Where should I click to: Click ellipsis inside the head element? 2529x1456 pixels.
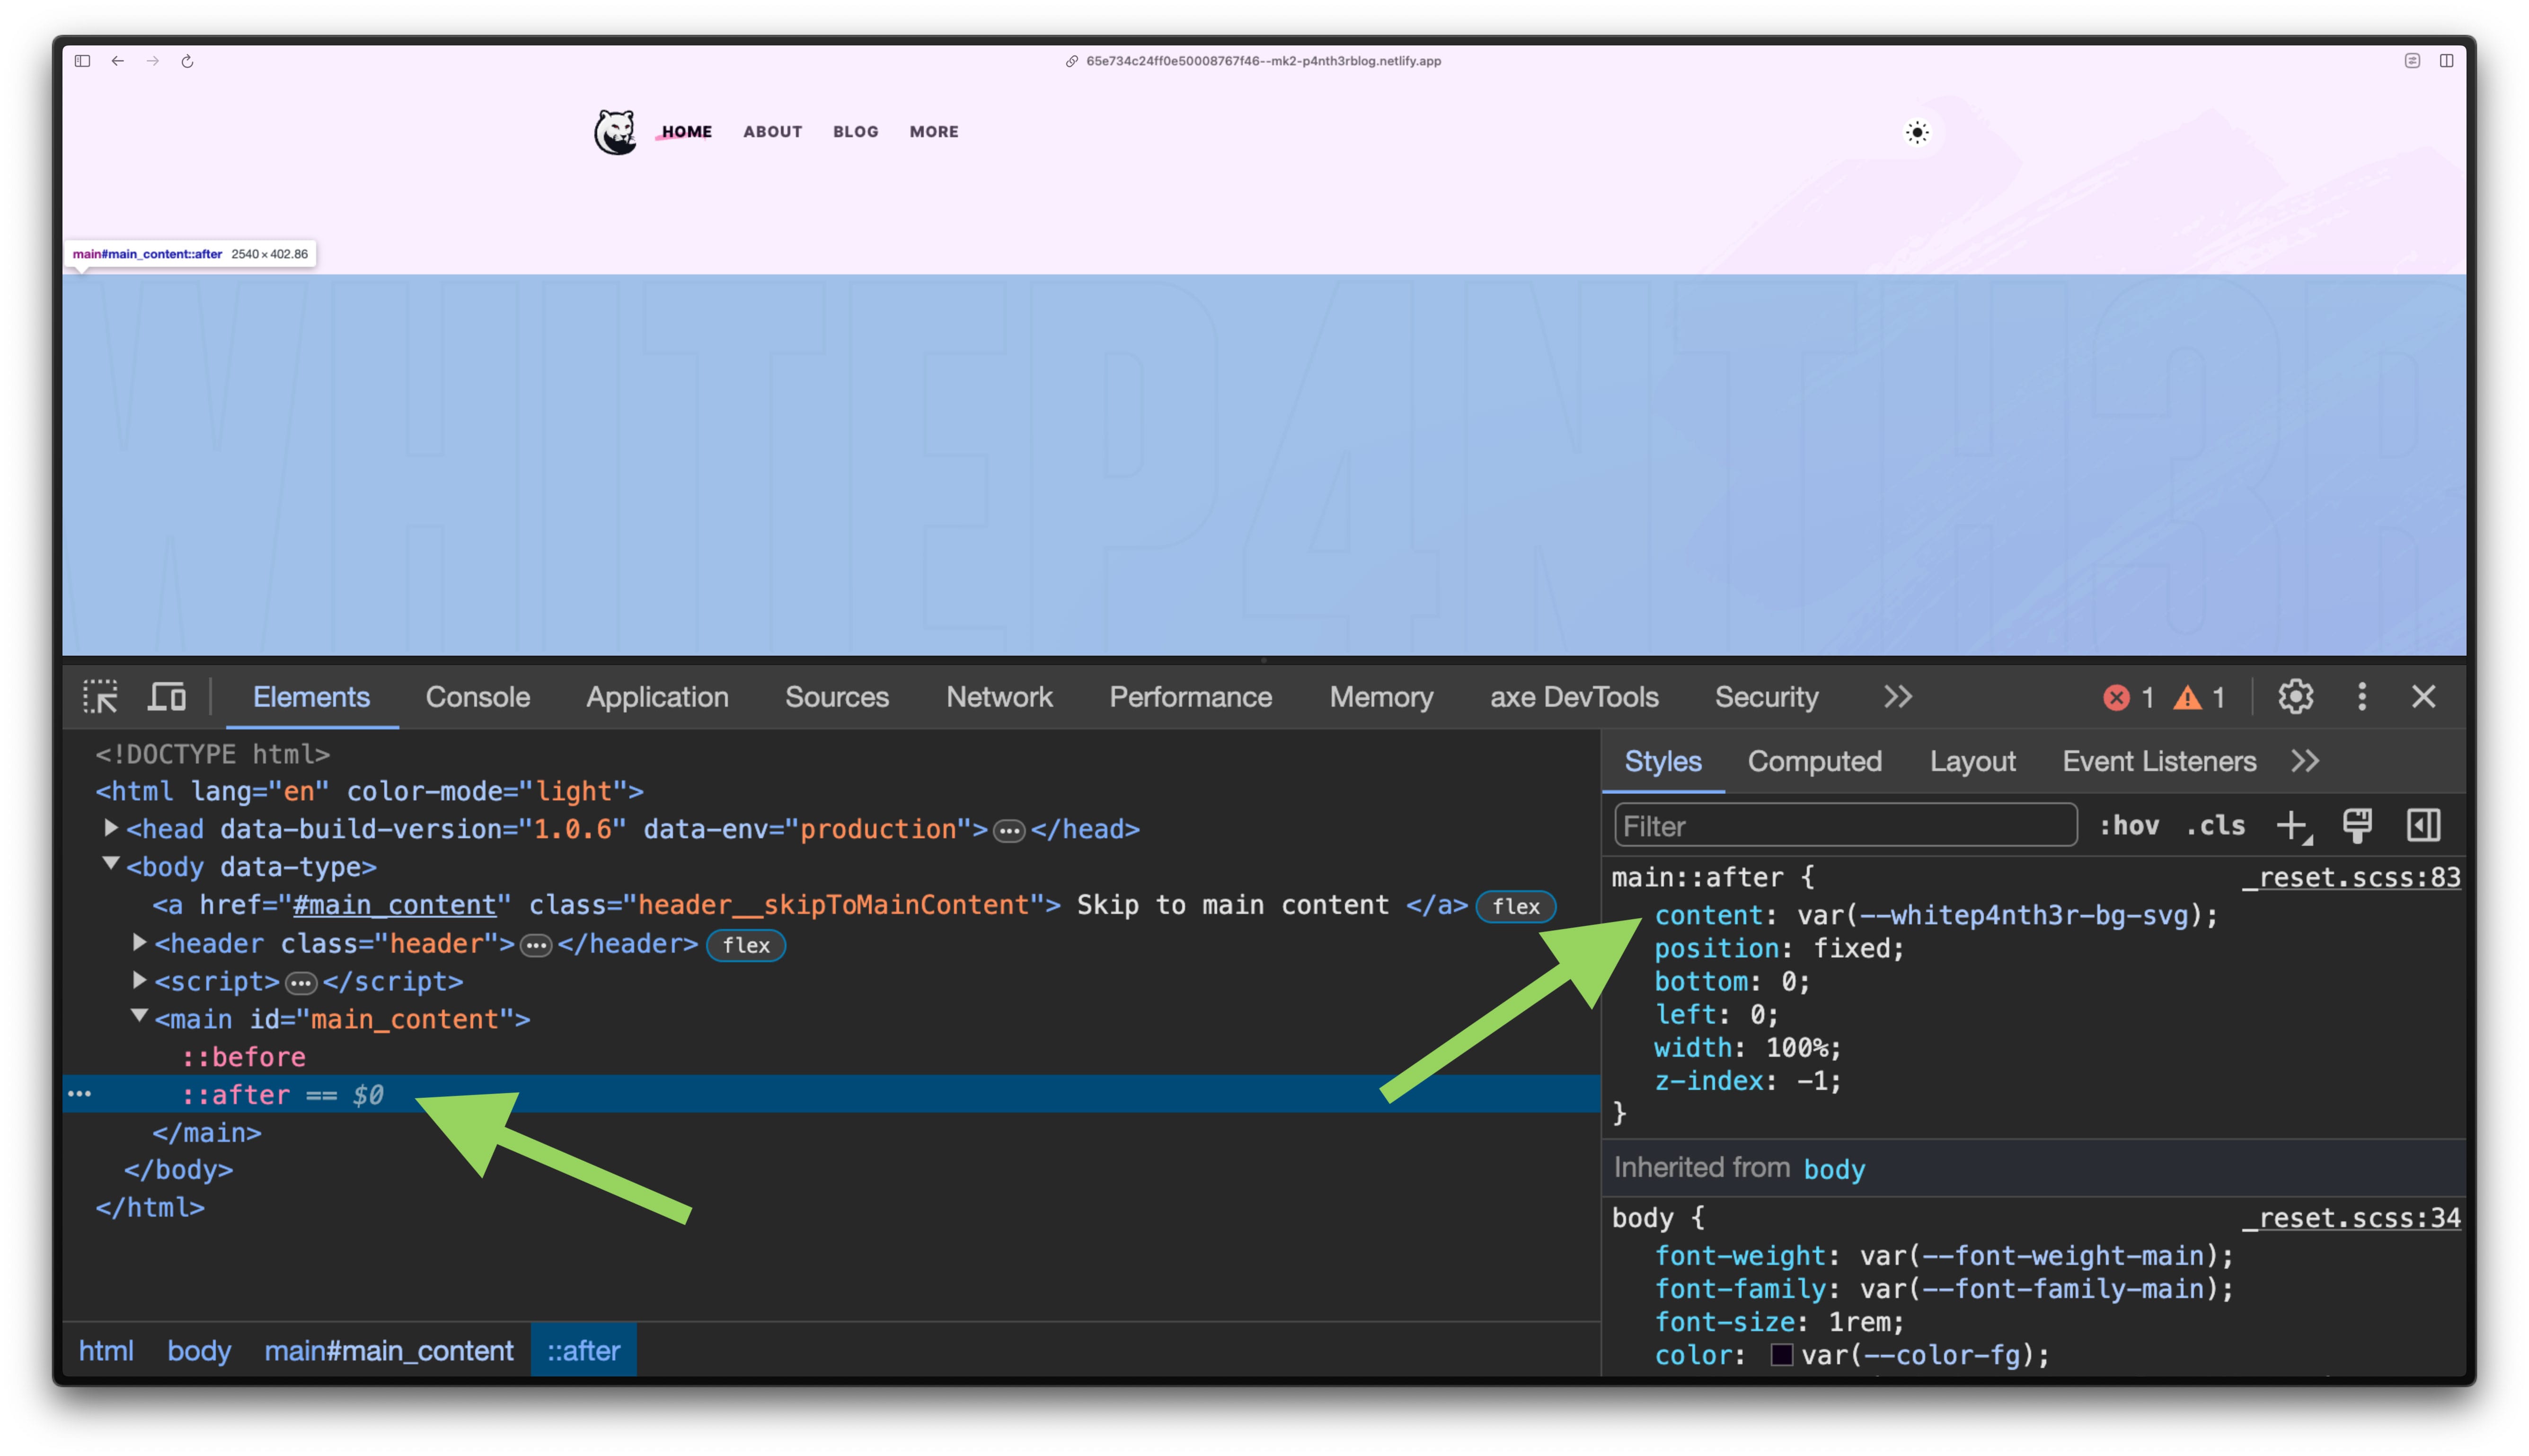(1009, 831)
